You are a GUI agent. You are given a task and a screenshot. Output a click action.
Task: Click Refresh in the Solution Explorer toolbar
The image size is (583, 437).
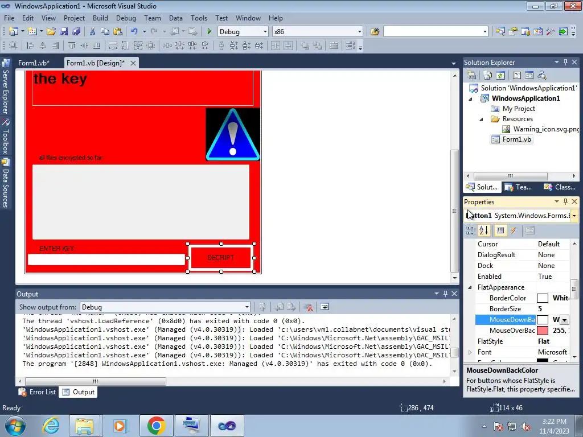pyautogui.click(x=500, y=76)
